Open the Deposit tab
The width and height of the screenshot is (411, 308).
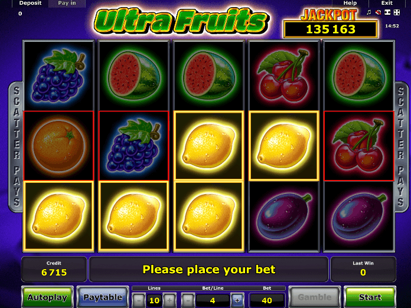(30, 3)
